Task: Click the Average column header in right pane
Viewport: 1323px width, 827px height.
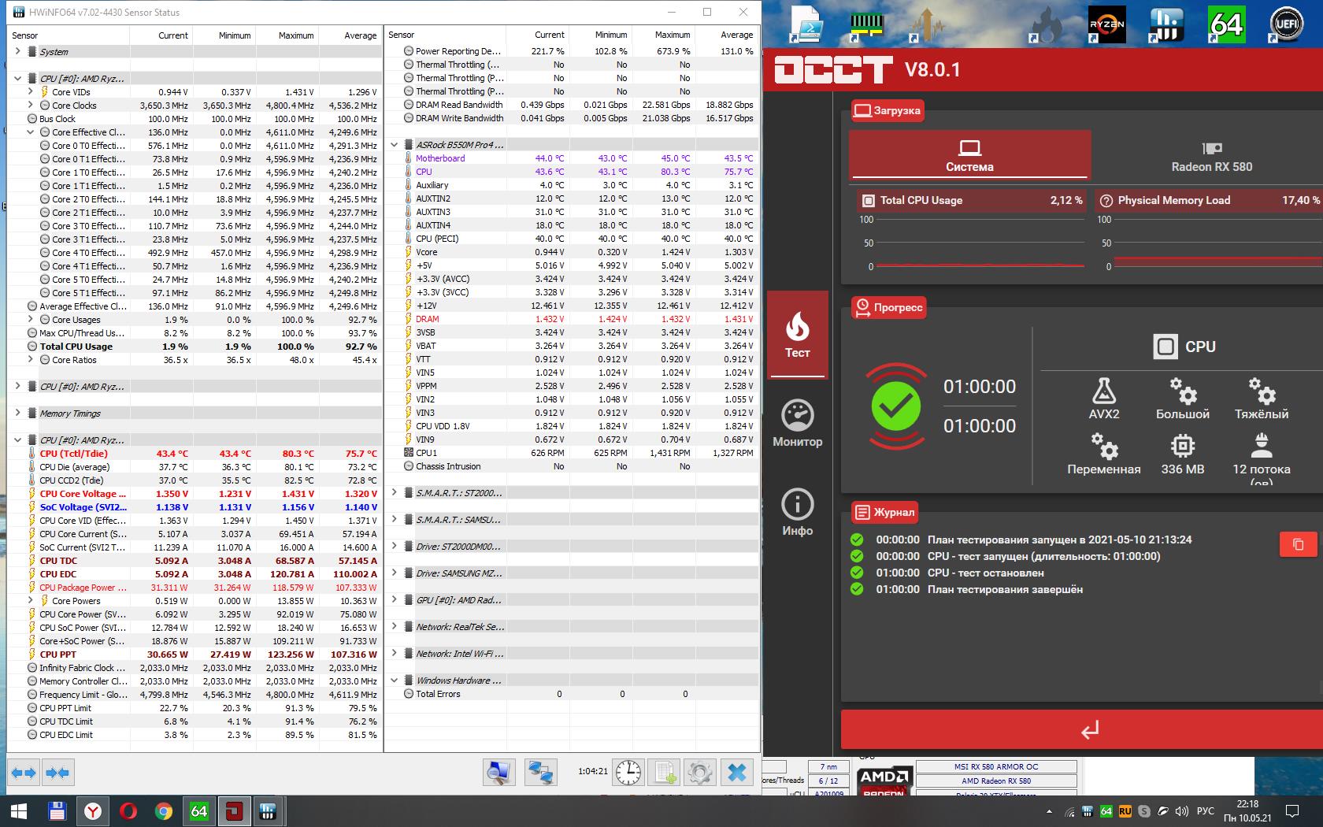Action: click(726, 35)
